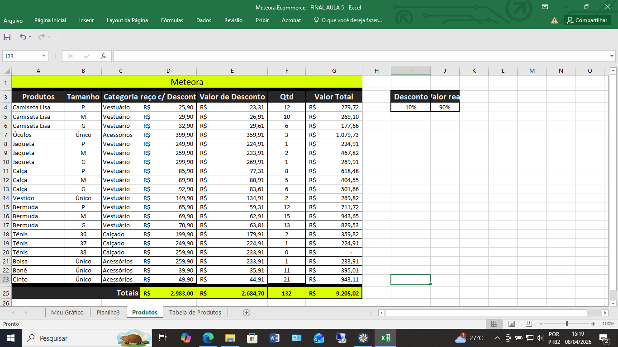The width and height of the screenshot is (618, 347).
Task: Click the Select All corner triangle
Action: tap(7, 71)
